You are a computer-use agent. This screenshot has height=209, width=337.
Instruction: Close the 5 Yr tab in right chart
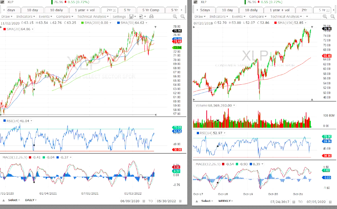coord(329,10)
